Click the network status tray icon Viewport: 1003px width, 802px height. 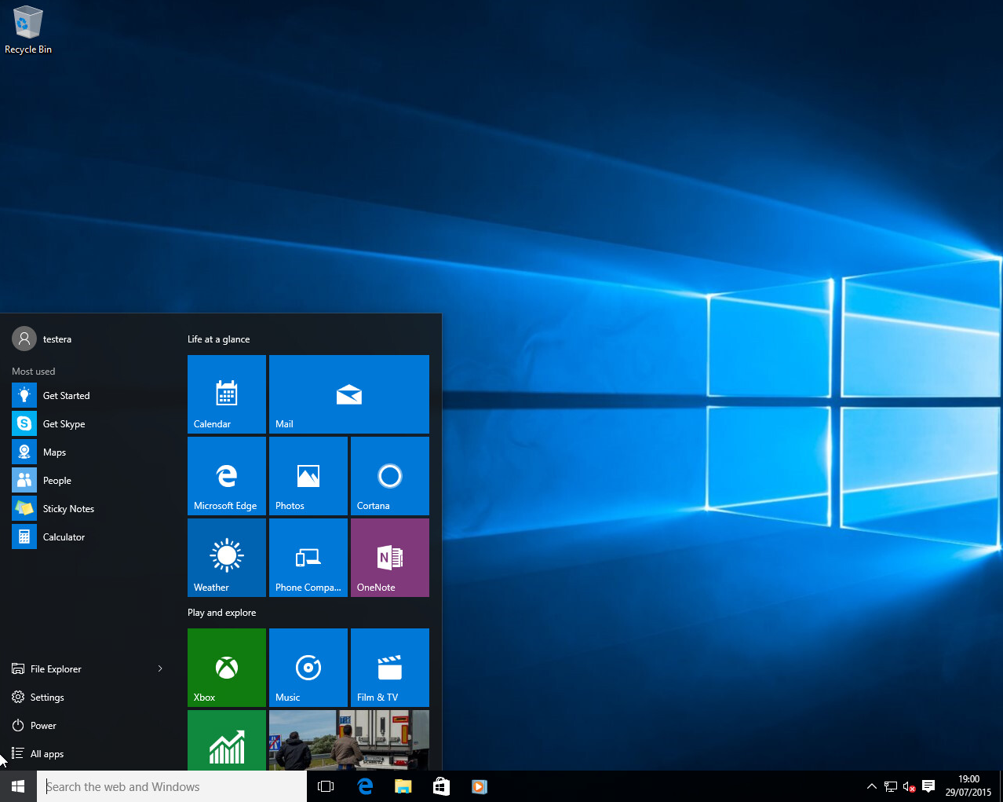(x=891, y=786)
